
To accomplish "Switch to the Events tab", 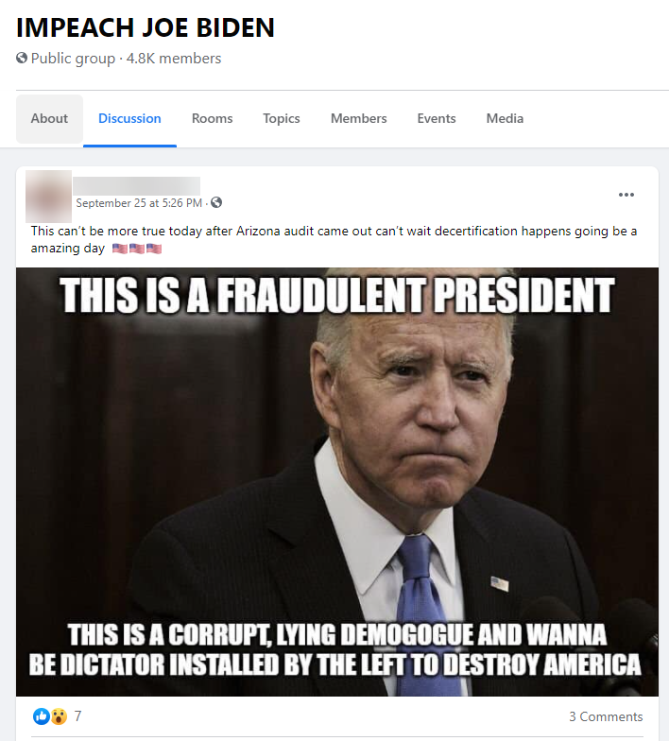I will click(x=437, y=119).
